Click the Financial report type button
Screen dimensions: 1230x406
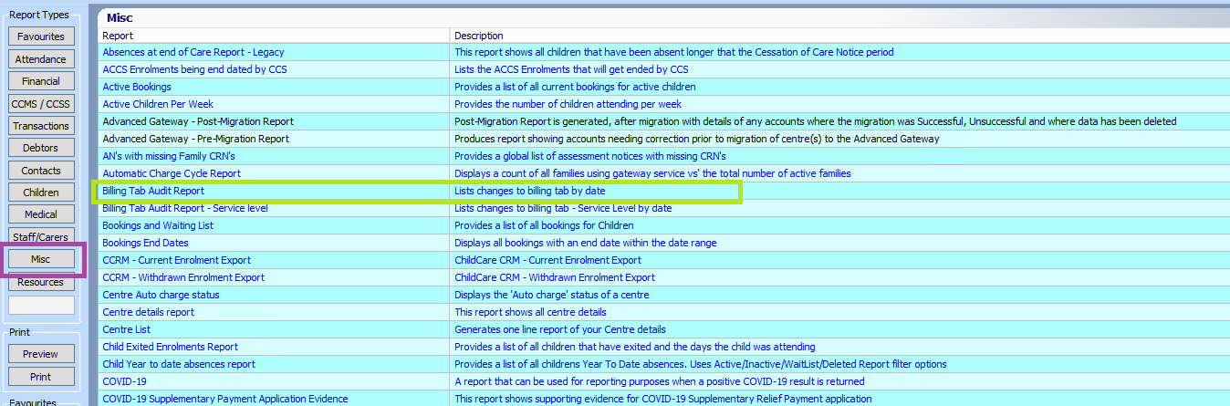41,81
